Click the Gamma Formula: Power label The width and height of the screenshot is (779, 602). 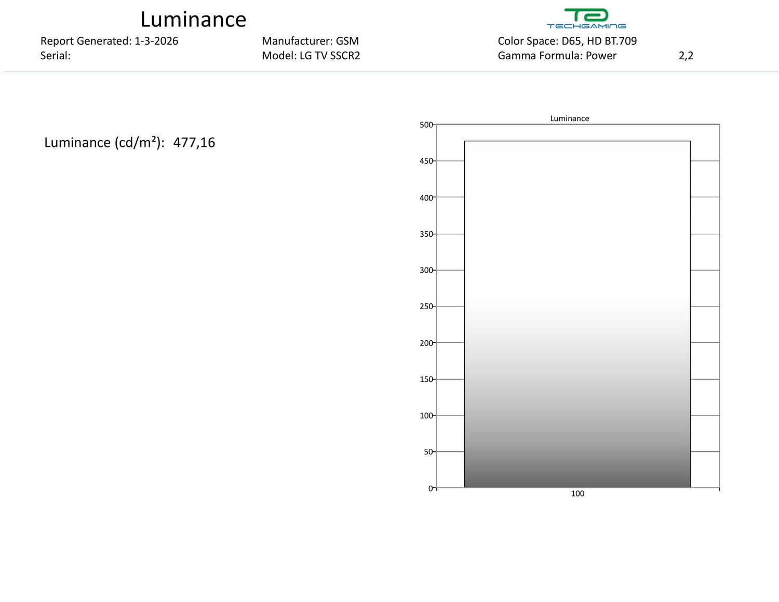(557, 56)
